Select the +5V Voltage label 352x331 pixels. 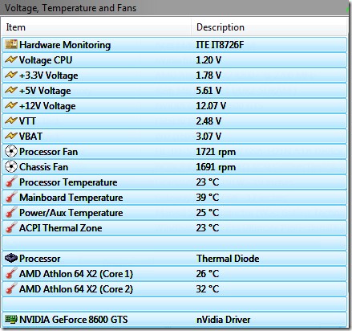pos(45,91)
